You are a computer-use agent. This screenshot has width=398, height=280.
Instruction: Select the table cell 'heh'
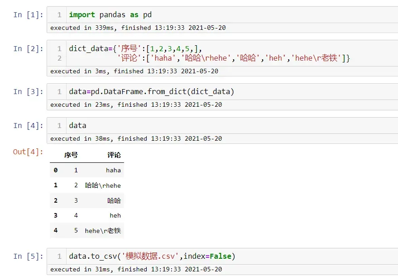click(x=115, y=216)
